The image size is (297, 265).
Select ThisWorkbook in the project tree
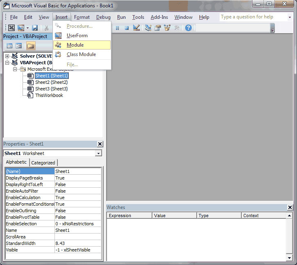point(49,95)
